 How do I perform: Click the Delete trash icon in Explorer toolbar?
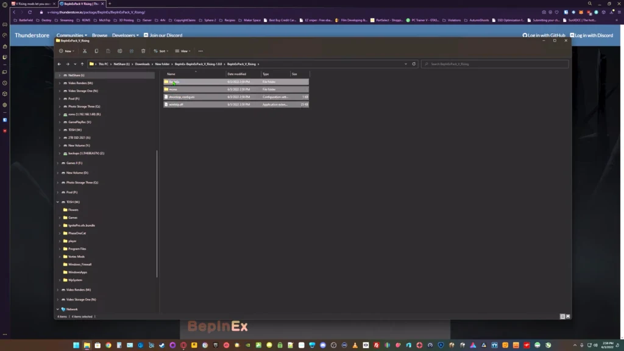tap(143, 51)
